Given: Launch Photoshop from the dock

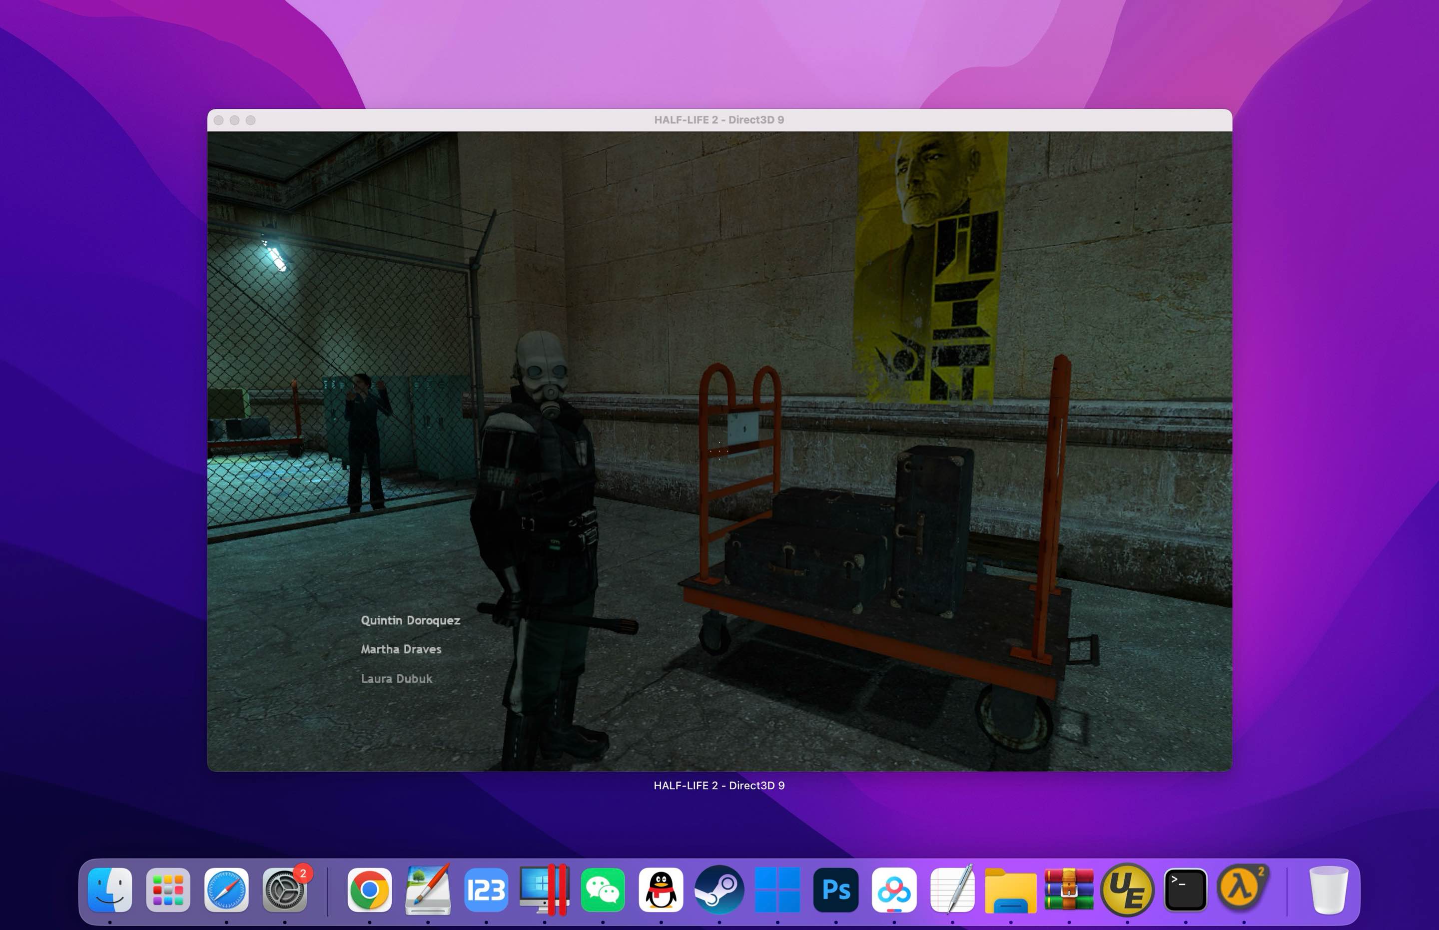Looking at the screenshot, I should pyautogui.click(x=836, y=890).
